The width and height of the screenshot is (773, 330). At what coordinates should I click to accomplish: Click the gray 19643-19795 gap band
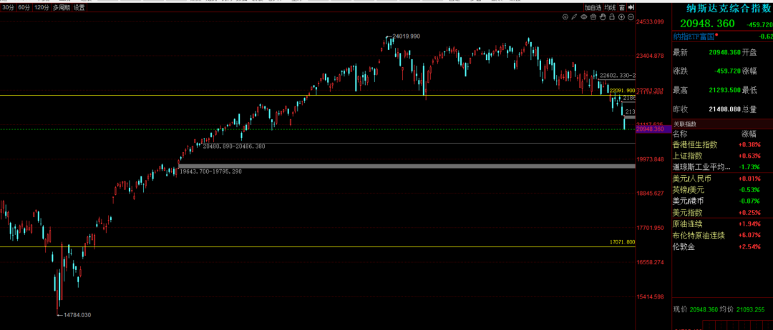(407, 166)
